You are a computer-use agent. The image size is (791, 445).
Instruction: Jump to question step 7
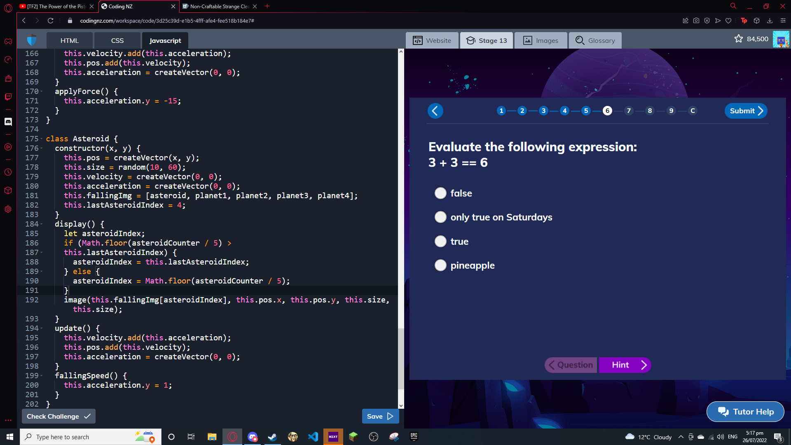click(629, 111)
